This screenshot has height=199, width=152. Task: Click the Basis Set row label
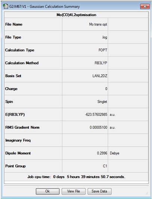coord(13,76)
